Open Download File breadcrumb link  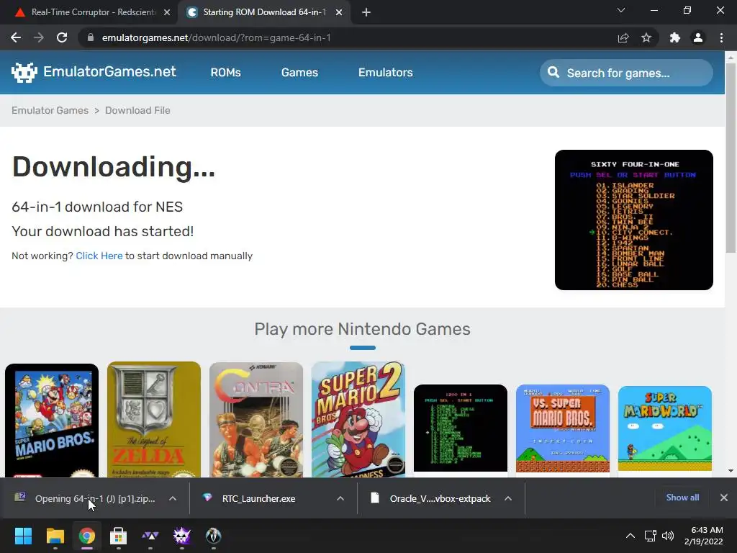[x=137, y=110]
